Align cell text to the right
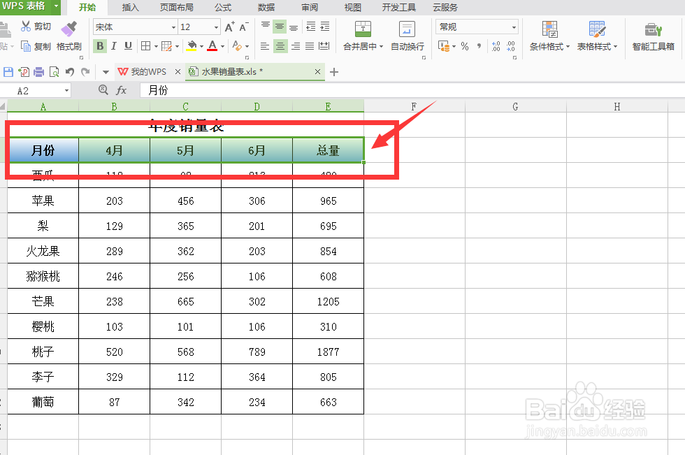The height and width of the screenshot is (455, 685). pyautogui.click(x=295, y=46)
